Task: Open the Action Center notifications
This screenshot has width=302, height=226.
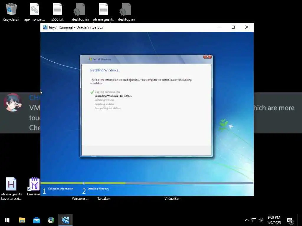Action: (290, 220)
